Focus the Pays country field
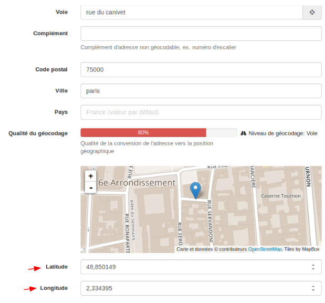Screen dimensions: 325x303 click(x=201, y=112)
